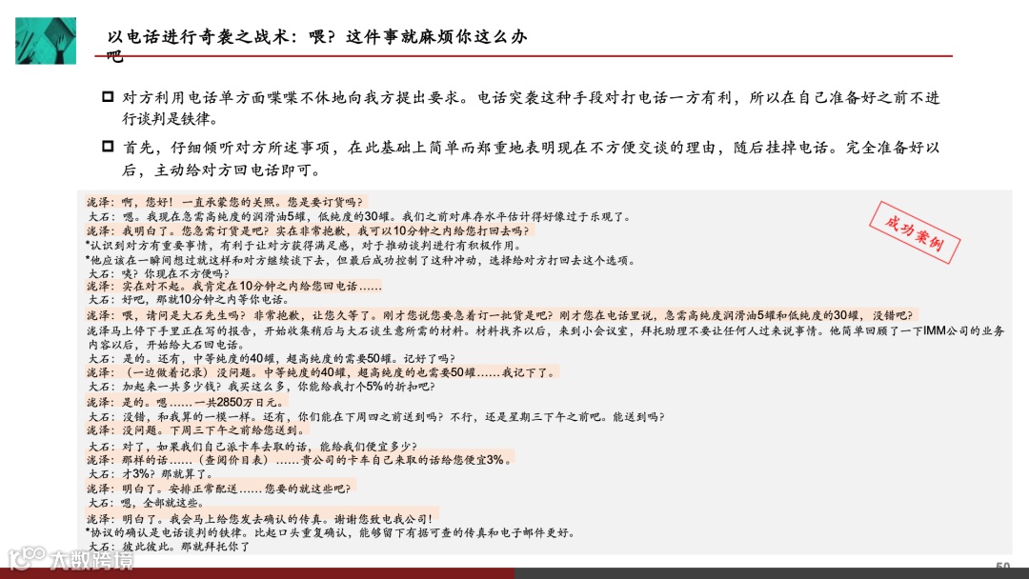
Task: Click the line "大石：嗯，全部就这些"
Action: pyautogui.click(x=147, y=503)
